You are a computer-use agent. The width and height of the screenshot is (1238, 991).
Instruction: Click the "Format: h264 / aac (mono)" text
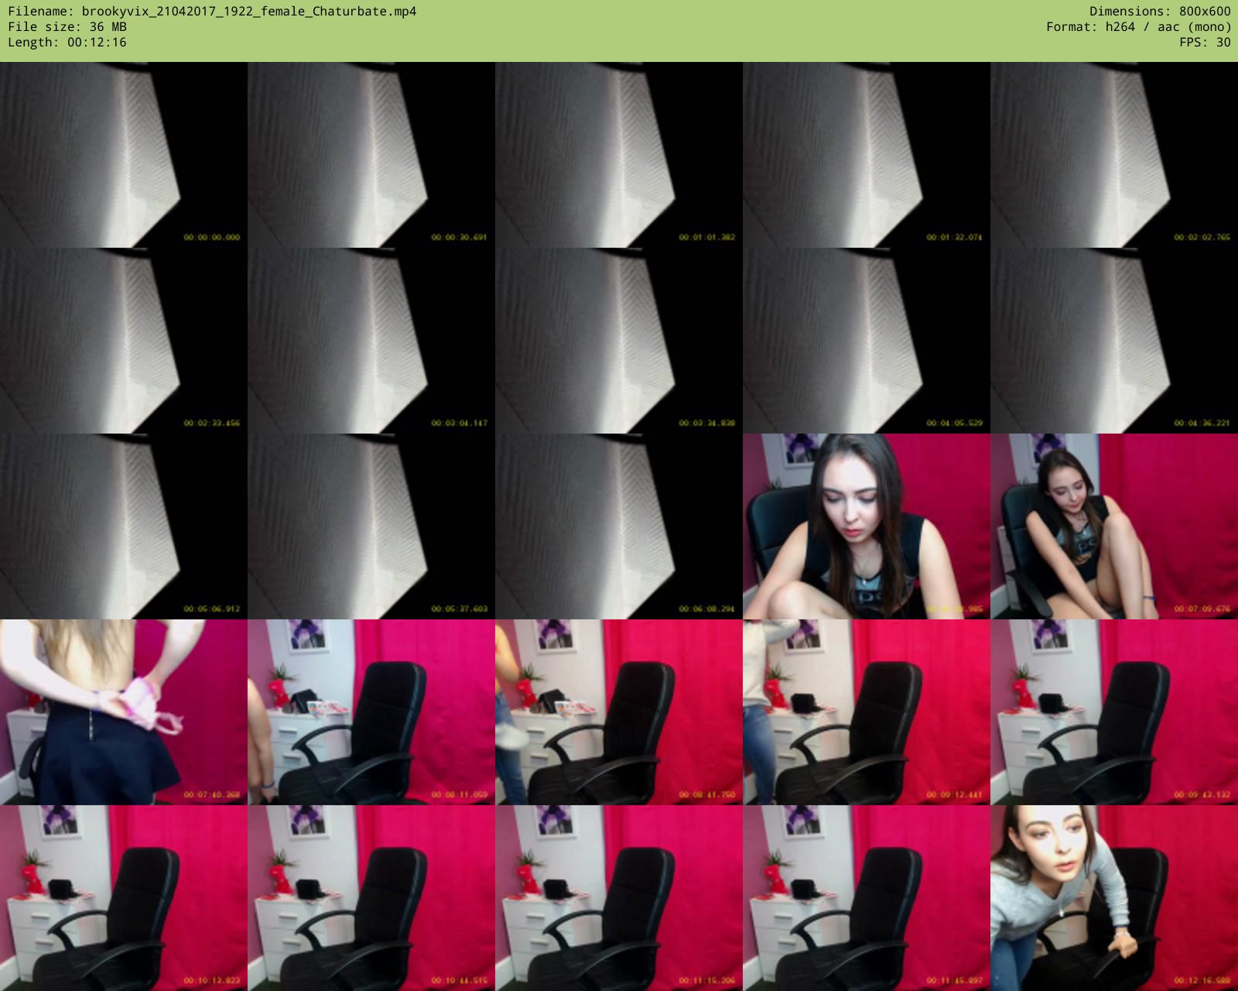[x=1138, y=27]
